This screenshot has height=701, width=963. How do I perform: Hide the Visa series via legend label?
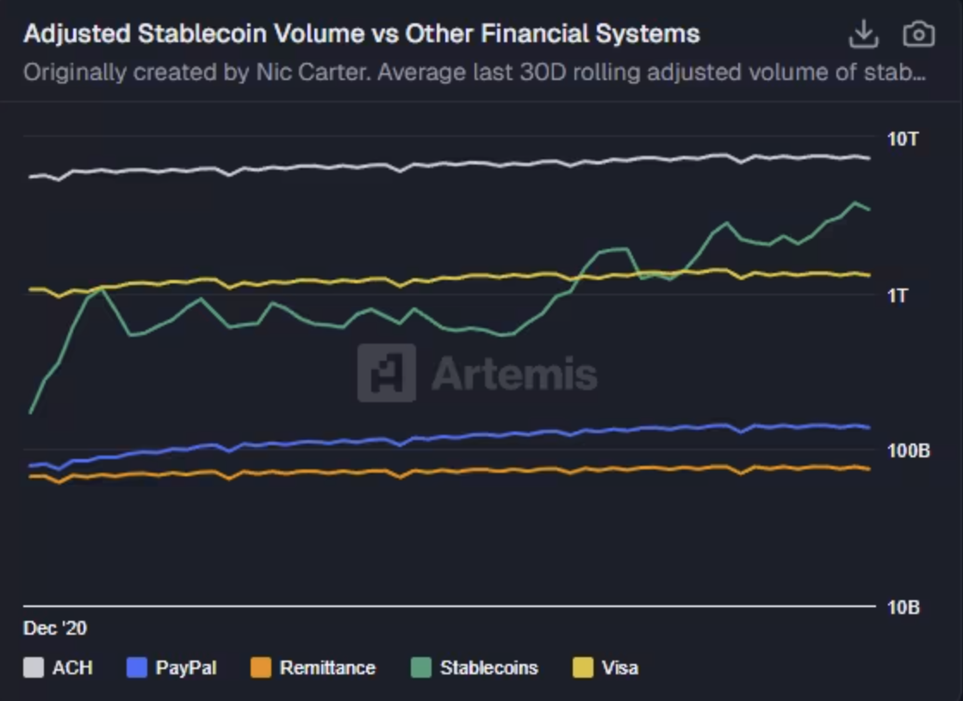click(x=620, y=667)
